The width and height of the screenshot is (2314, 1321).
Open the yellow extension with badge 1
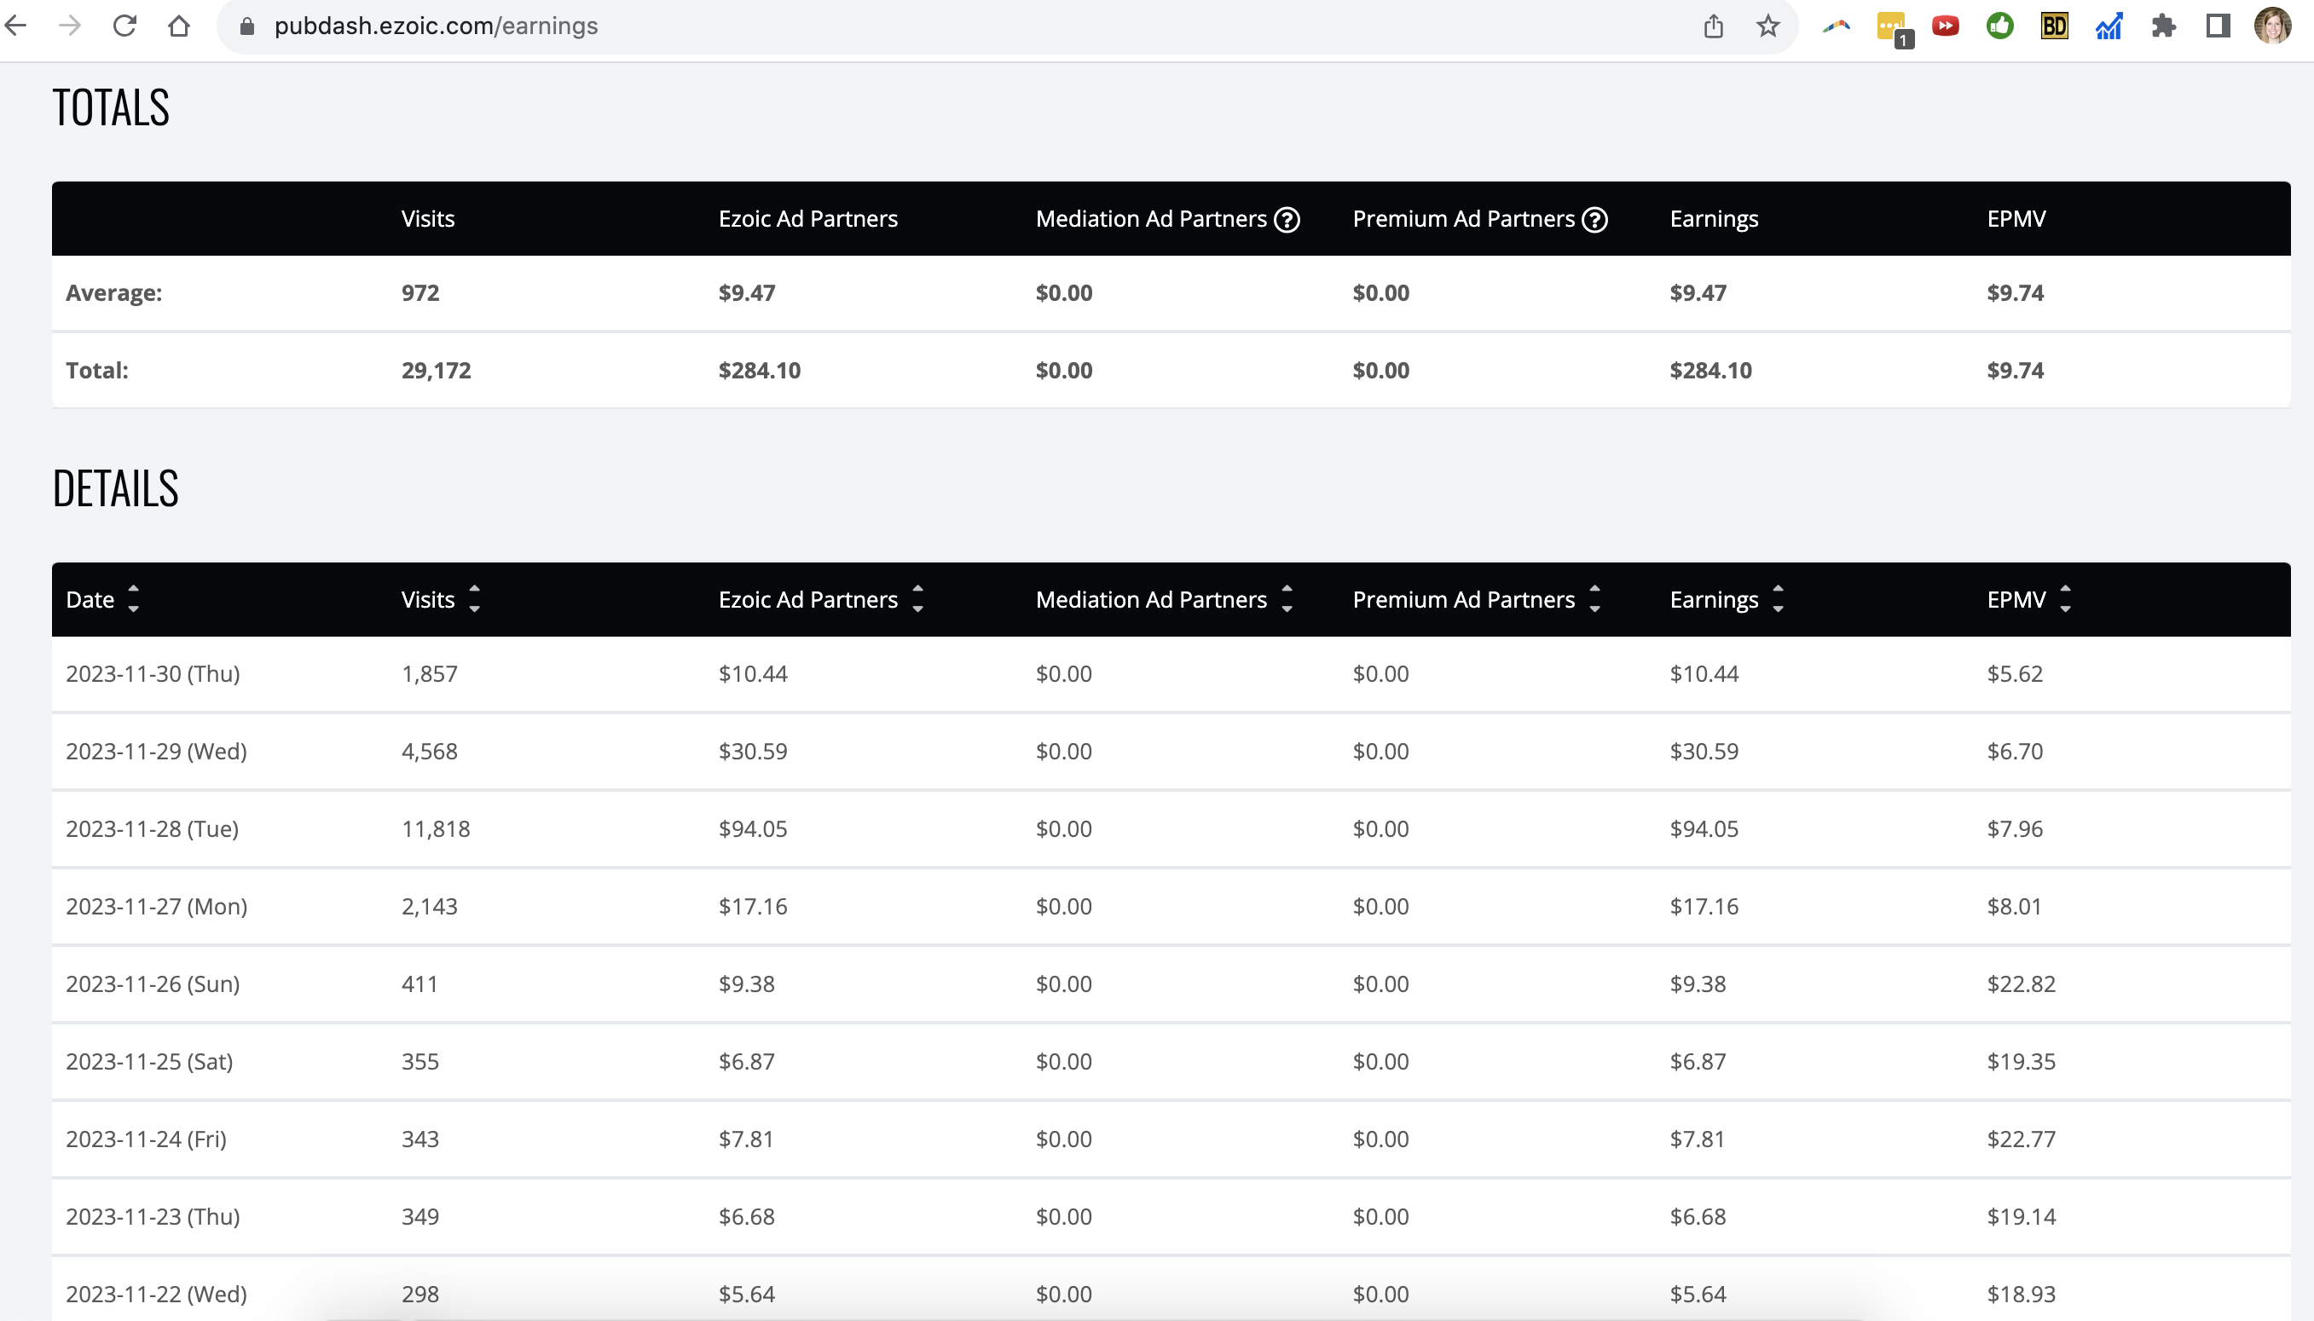(x=1894, y=27)
